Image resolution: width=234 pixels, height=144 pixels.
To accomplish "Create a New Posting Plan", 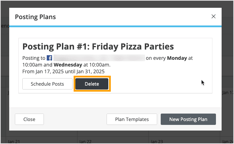I will click(x=188, y=119).
